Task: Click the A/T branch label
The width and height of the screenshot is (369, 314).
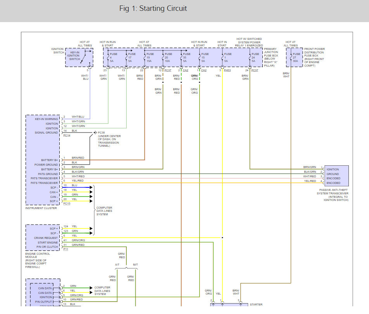Action: coord(117,265)
